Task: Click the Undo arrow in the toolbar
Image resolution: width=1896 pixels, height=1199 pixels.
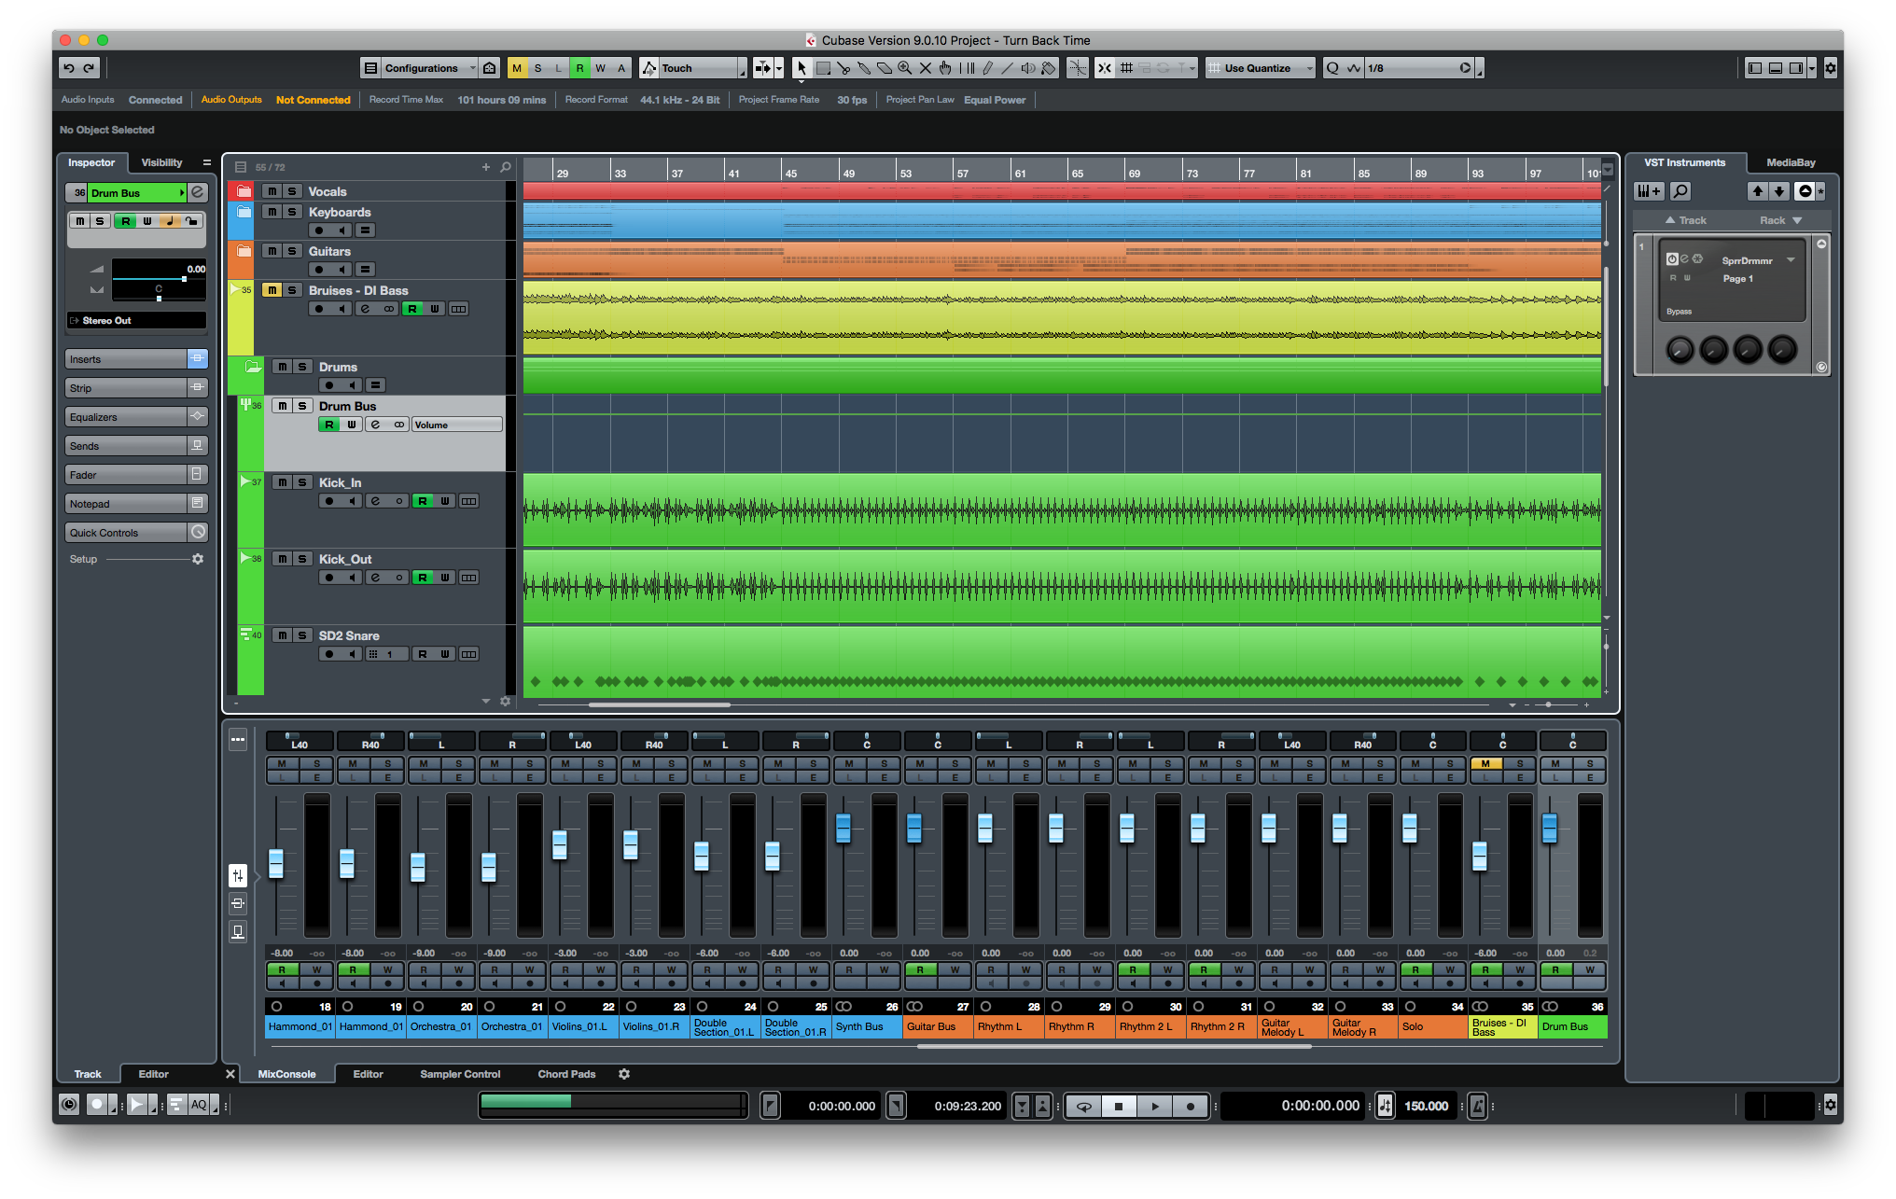Action: click(69, 67)
